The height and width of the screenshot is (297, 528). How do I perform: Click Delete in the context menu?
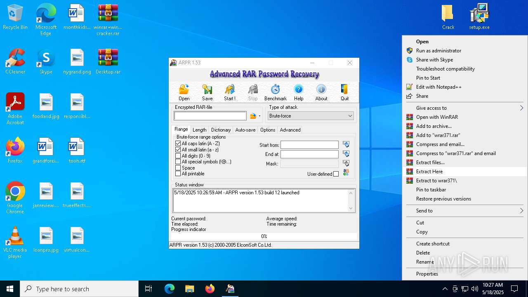465,253
